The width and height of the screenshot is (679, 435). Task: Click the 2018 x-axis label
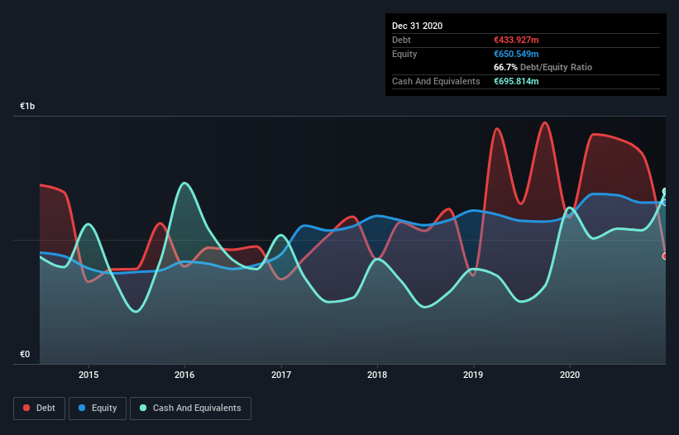tap(377, 375)
